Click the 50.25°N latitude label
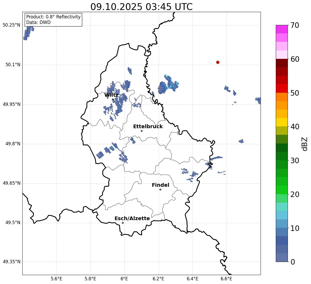This screenshot has height=284, width=311. tap(12, 25)
